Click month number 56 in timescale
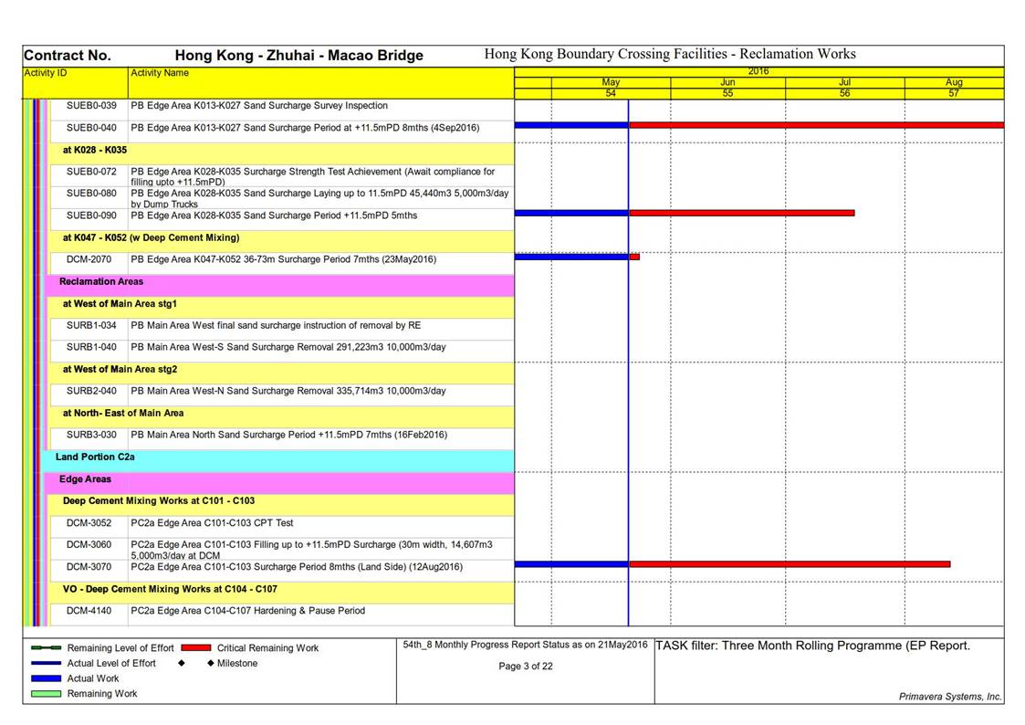 click(x=844, y=93)
